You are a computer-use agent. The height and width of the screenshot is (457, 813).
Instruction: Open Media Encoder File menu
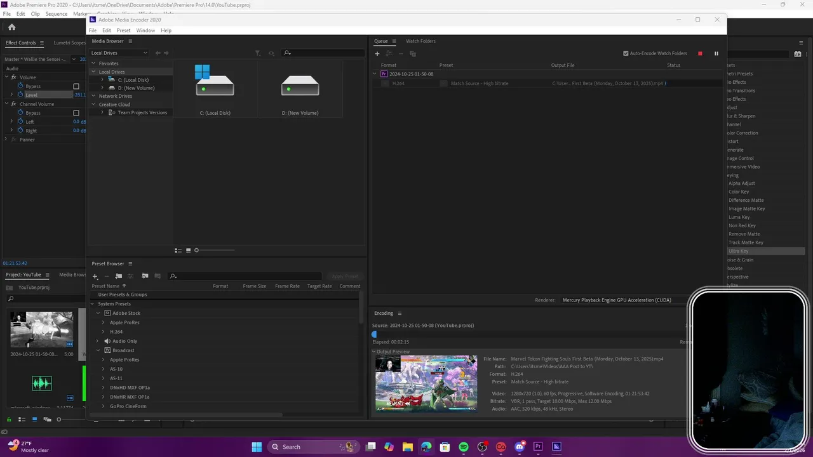click(x=93, y=30)
